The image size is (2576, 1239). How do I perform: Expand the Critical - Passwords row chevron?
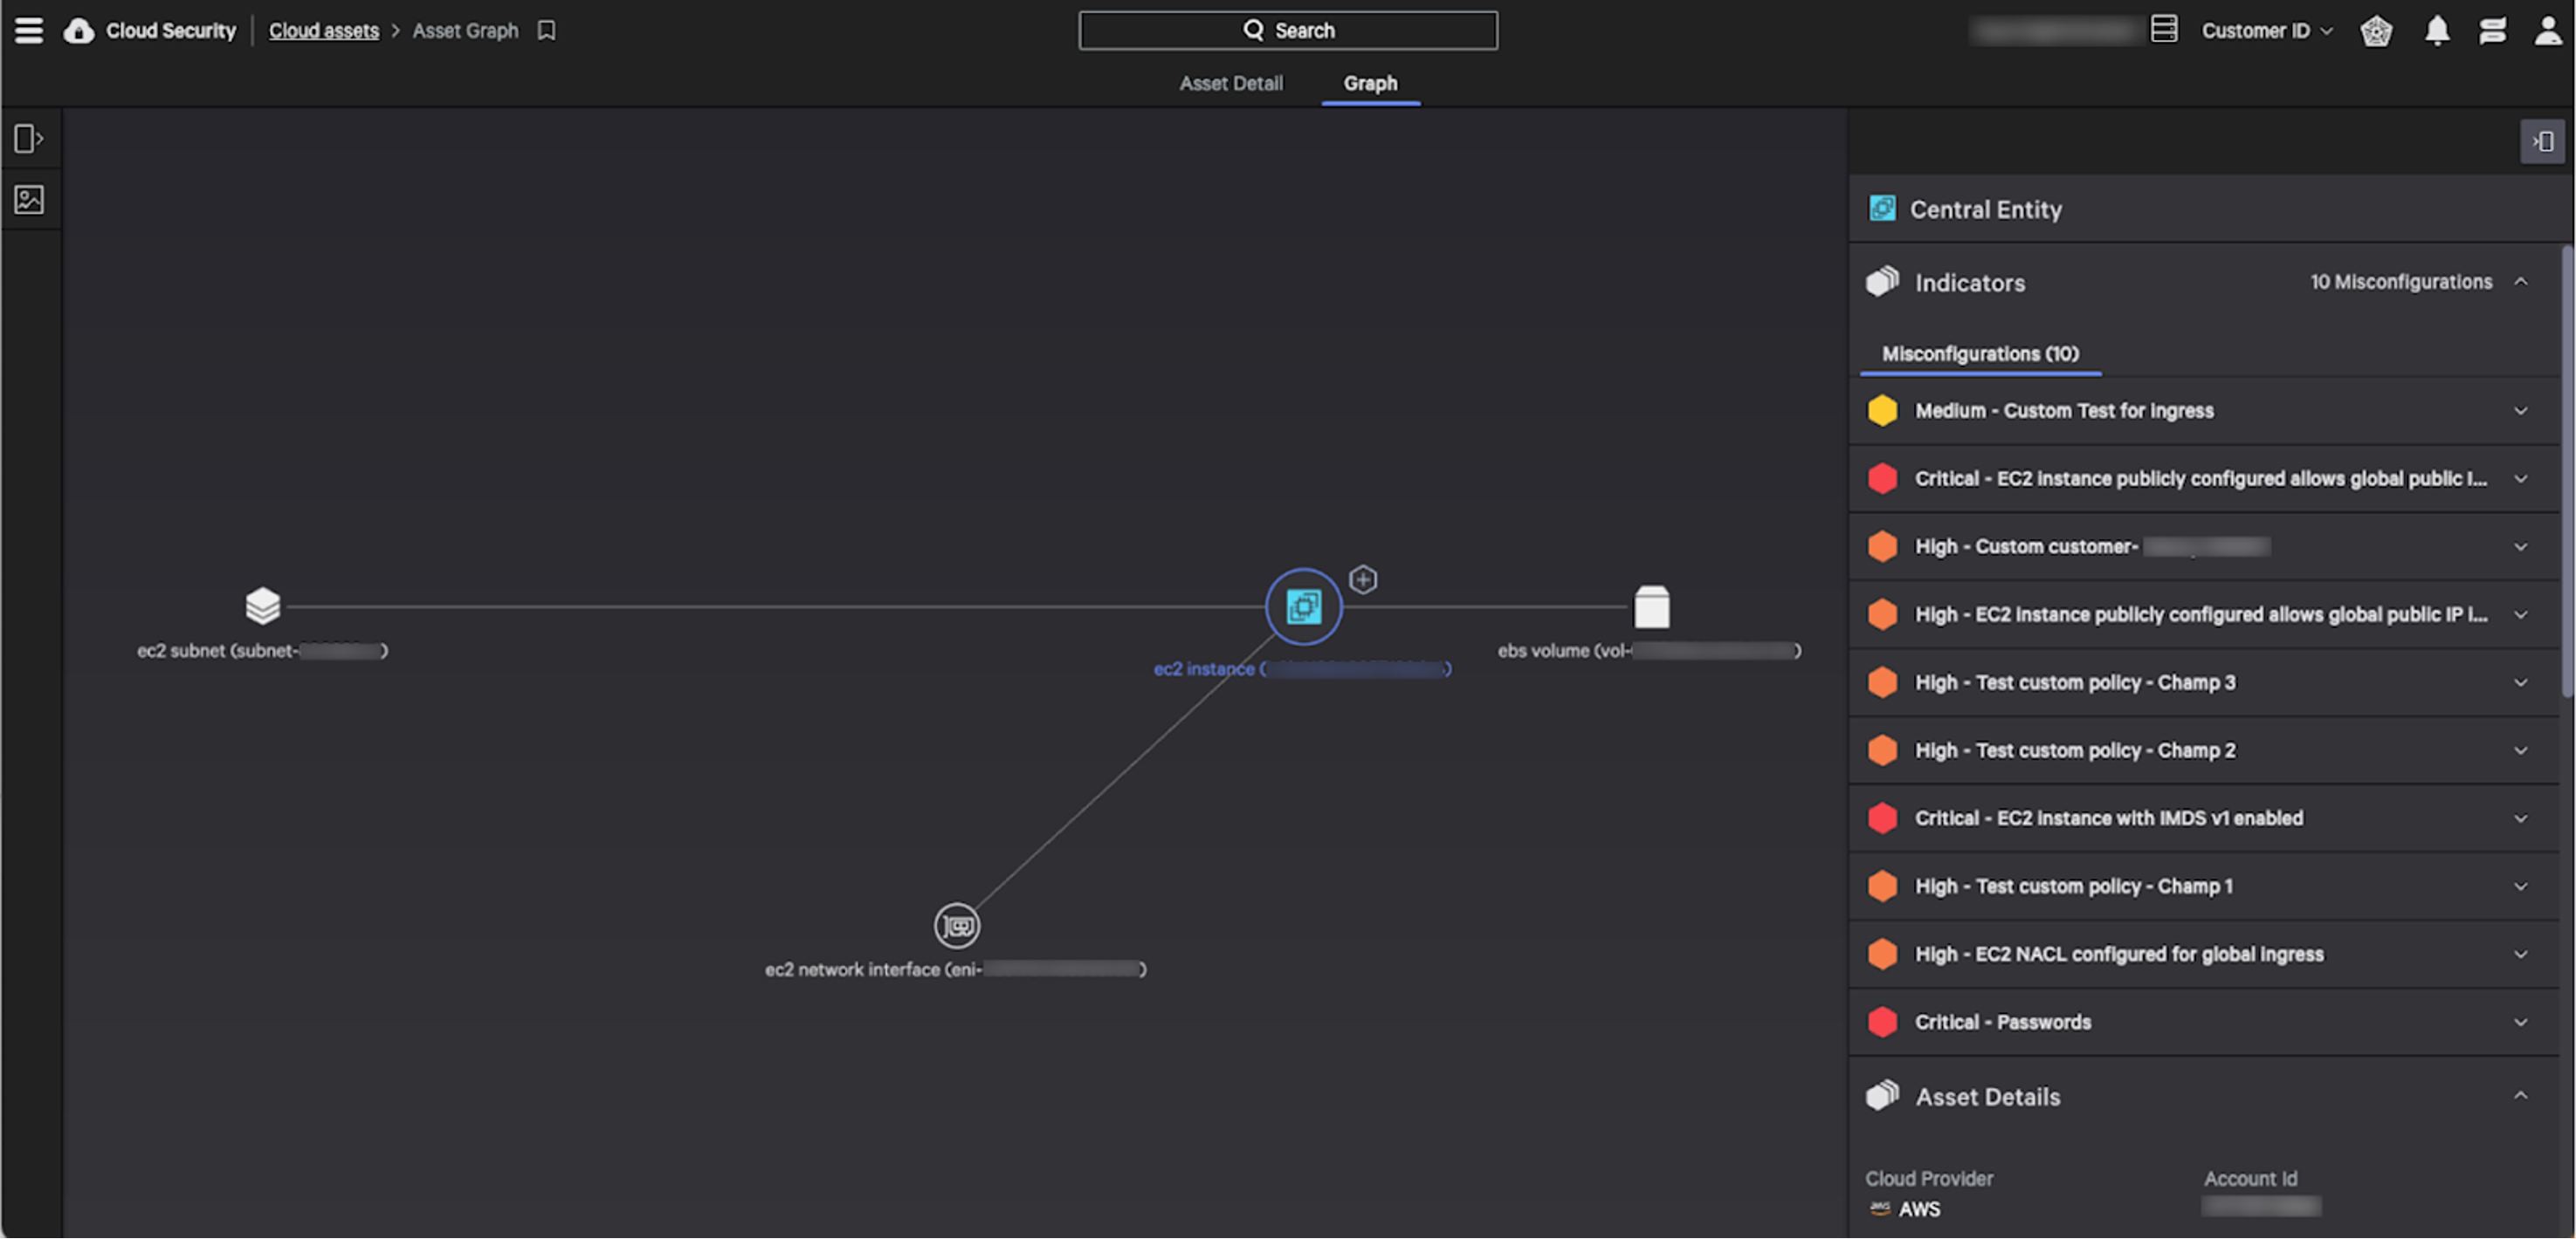point(2520,1023)
